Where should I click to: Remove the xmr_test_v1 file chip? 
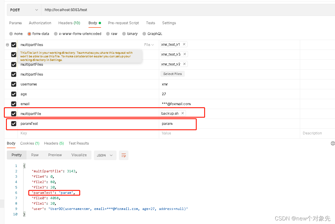[184, 44]
